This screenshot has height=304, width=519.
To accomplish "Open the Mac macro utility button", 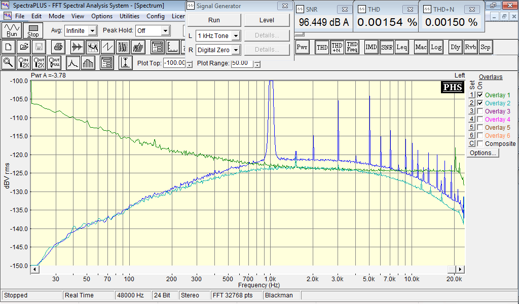I will point(421,47).
